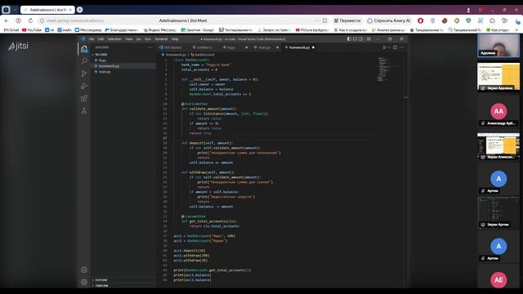Open the run button dropdown arrow
523x294 pixels.
point(389,47)
